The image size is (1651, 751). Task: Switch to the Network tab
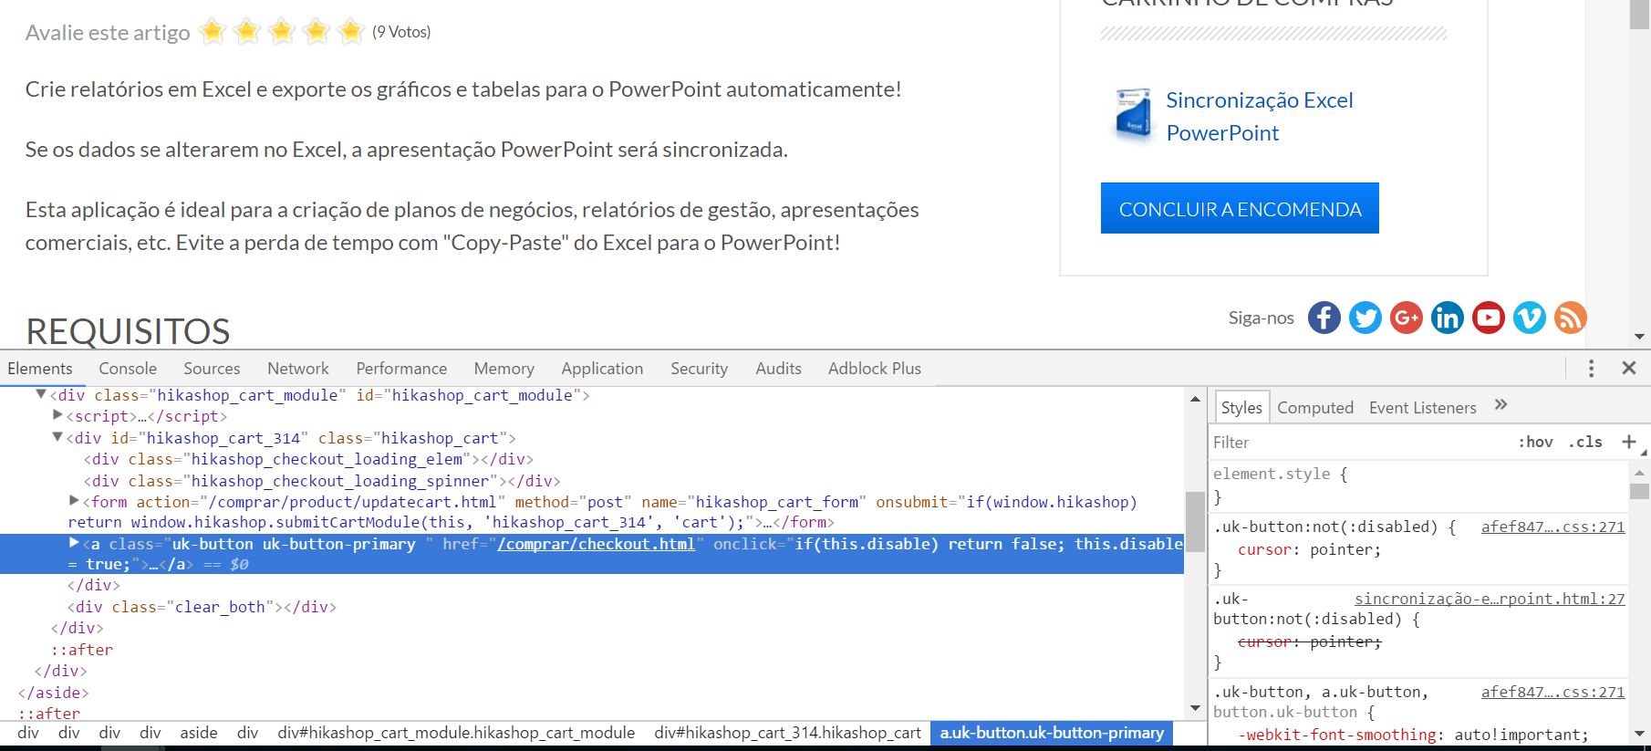click(x=297, y=369)
